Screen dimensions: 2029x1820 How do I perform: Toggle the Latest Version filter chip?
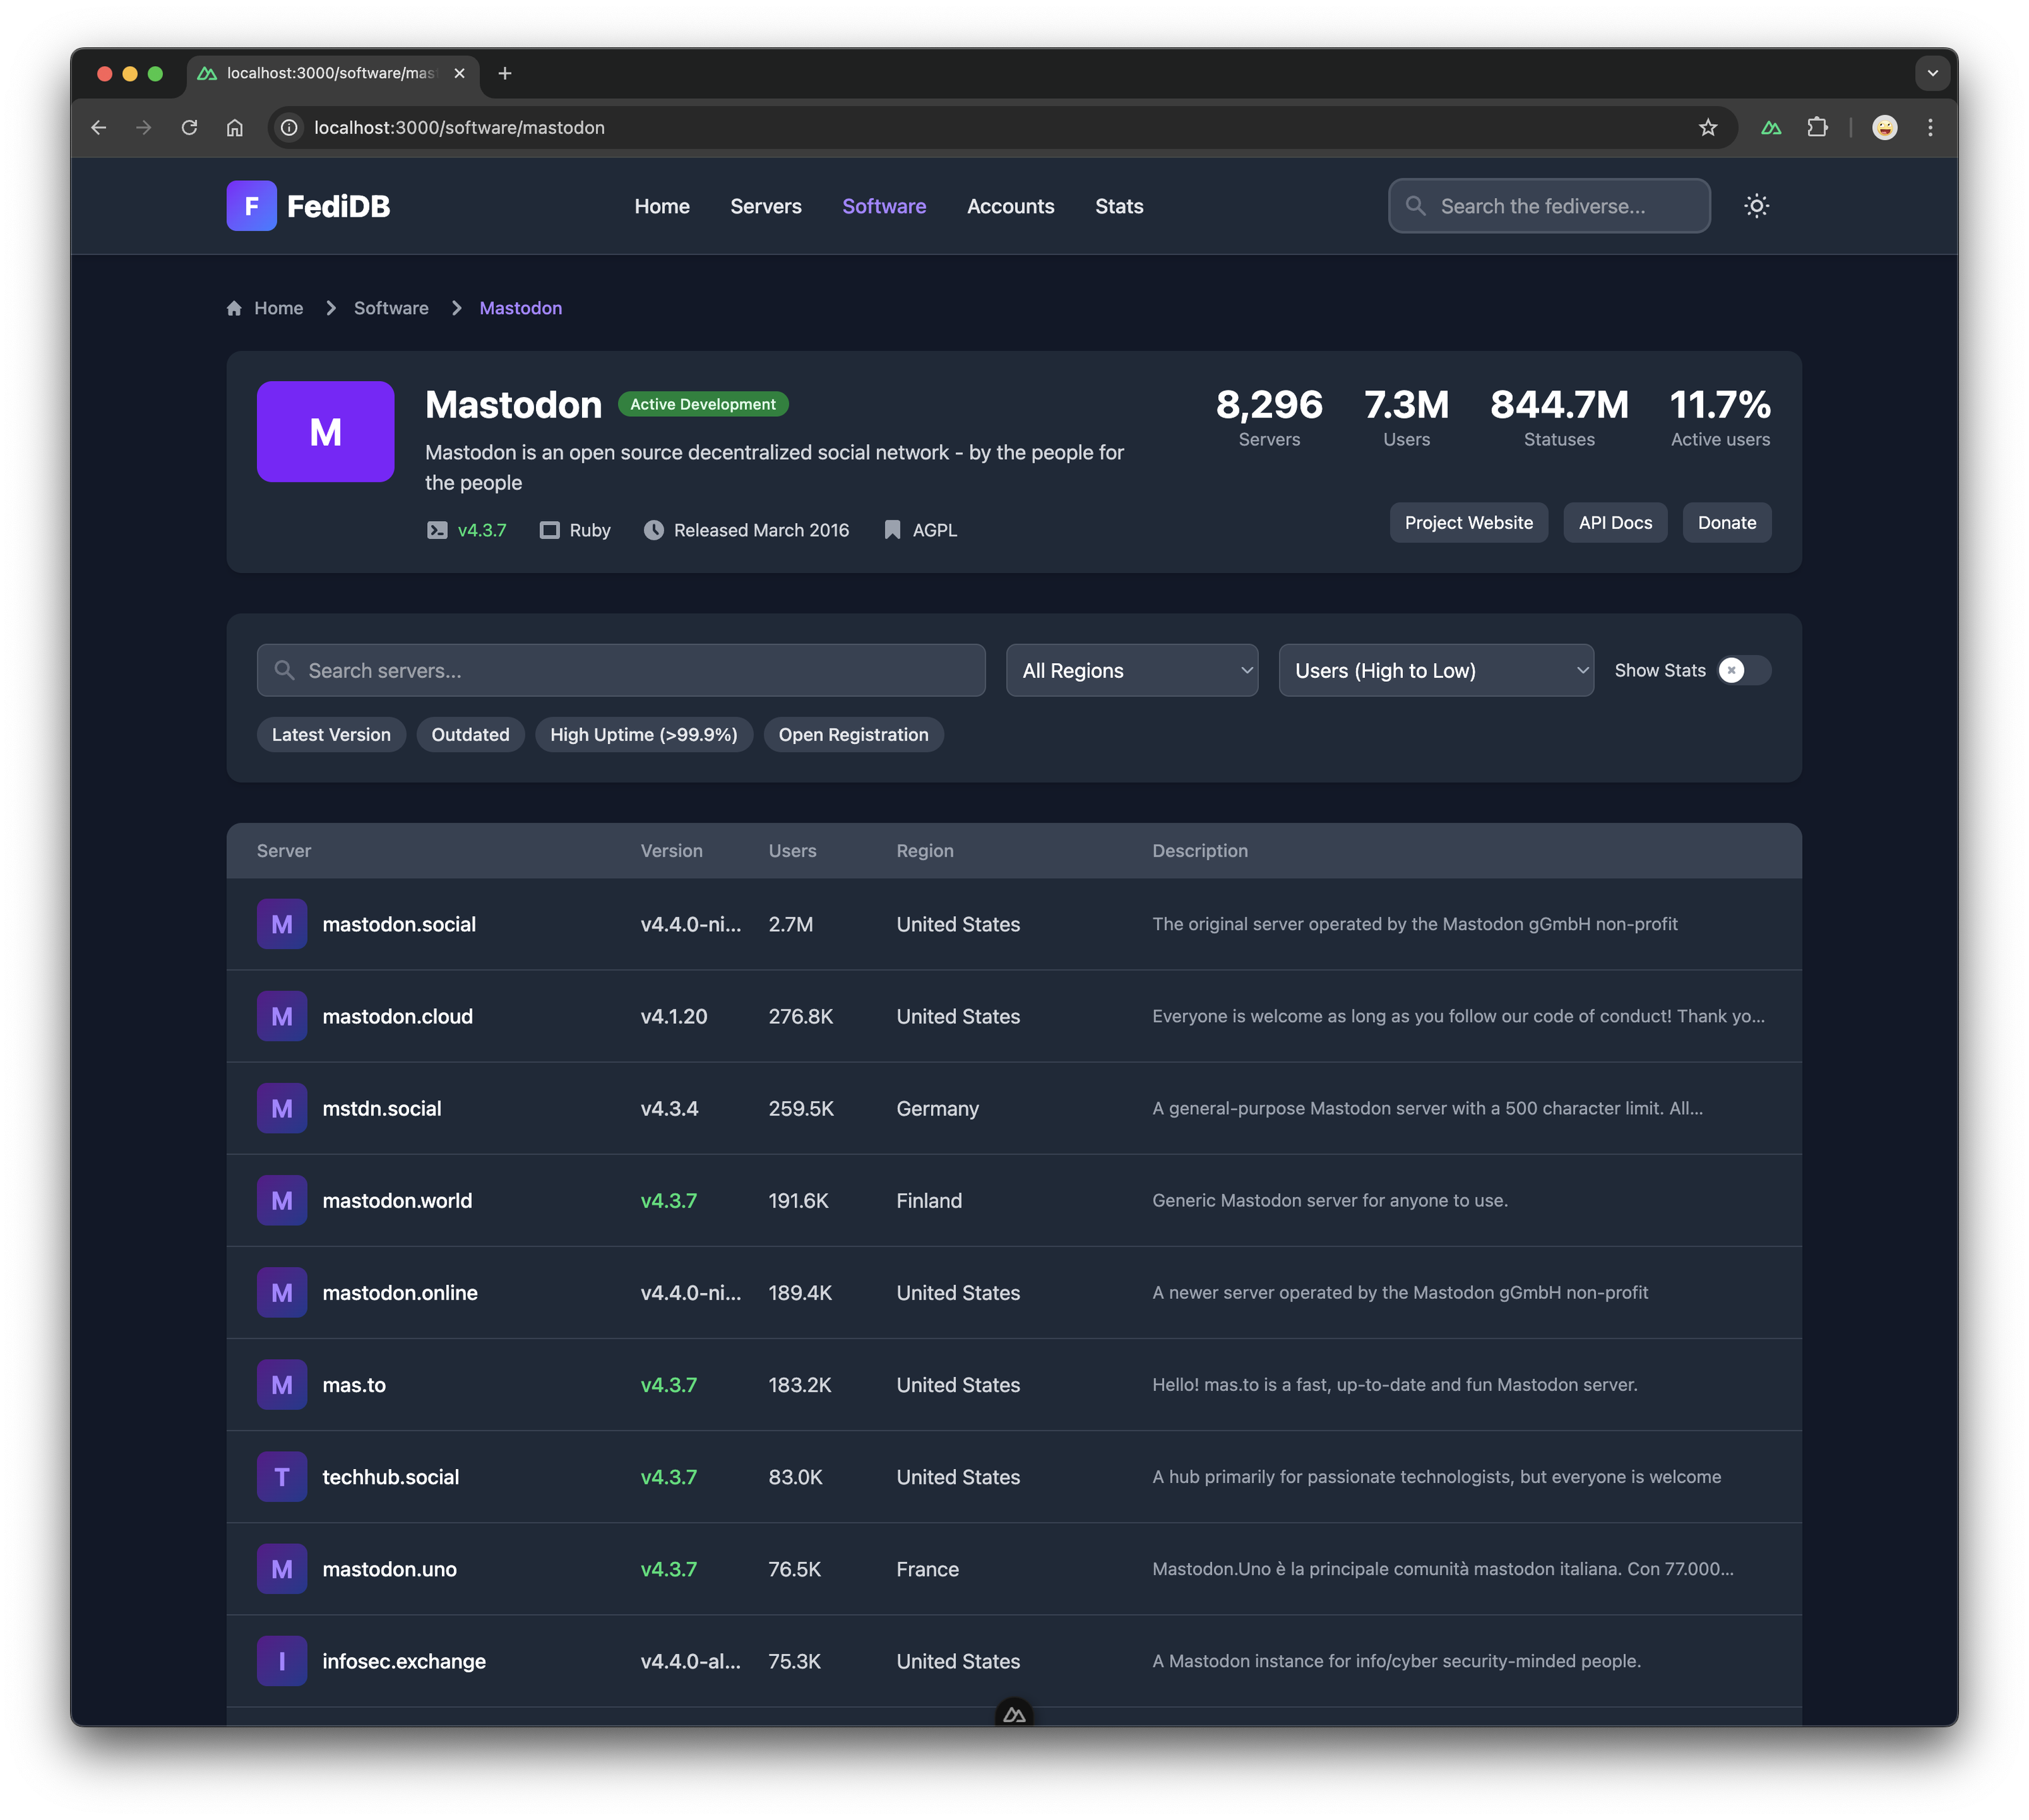pyautogui.click(x=331, y=734)
